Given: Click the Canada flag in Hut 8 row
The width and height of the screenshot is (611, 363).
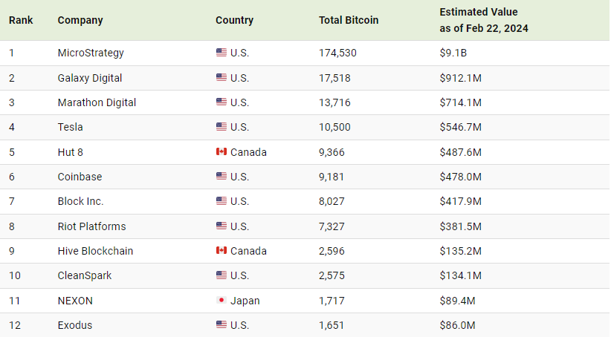Looking at the screenshot, I should [221, 152].
